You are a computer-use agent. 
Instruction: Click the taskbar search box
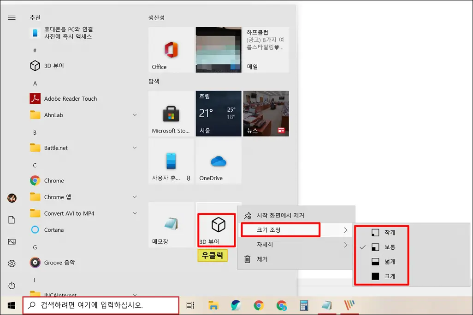click(x=101, y=305)
